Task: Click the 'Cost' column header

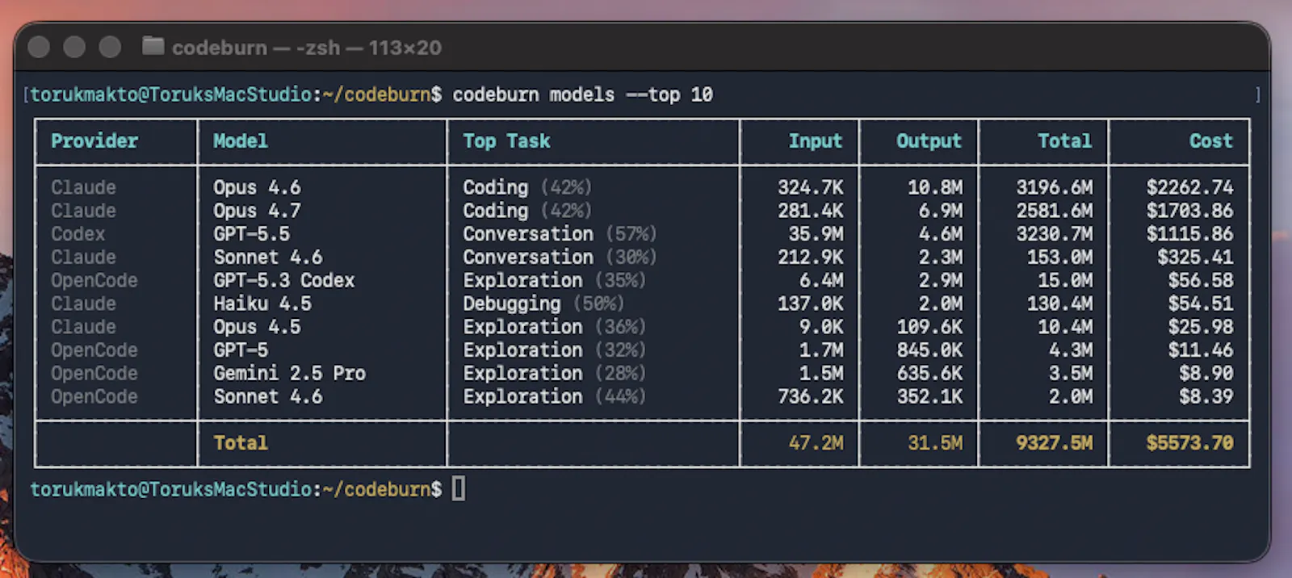Action: pyautogui.click(x=1211, y=141)
